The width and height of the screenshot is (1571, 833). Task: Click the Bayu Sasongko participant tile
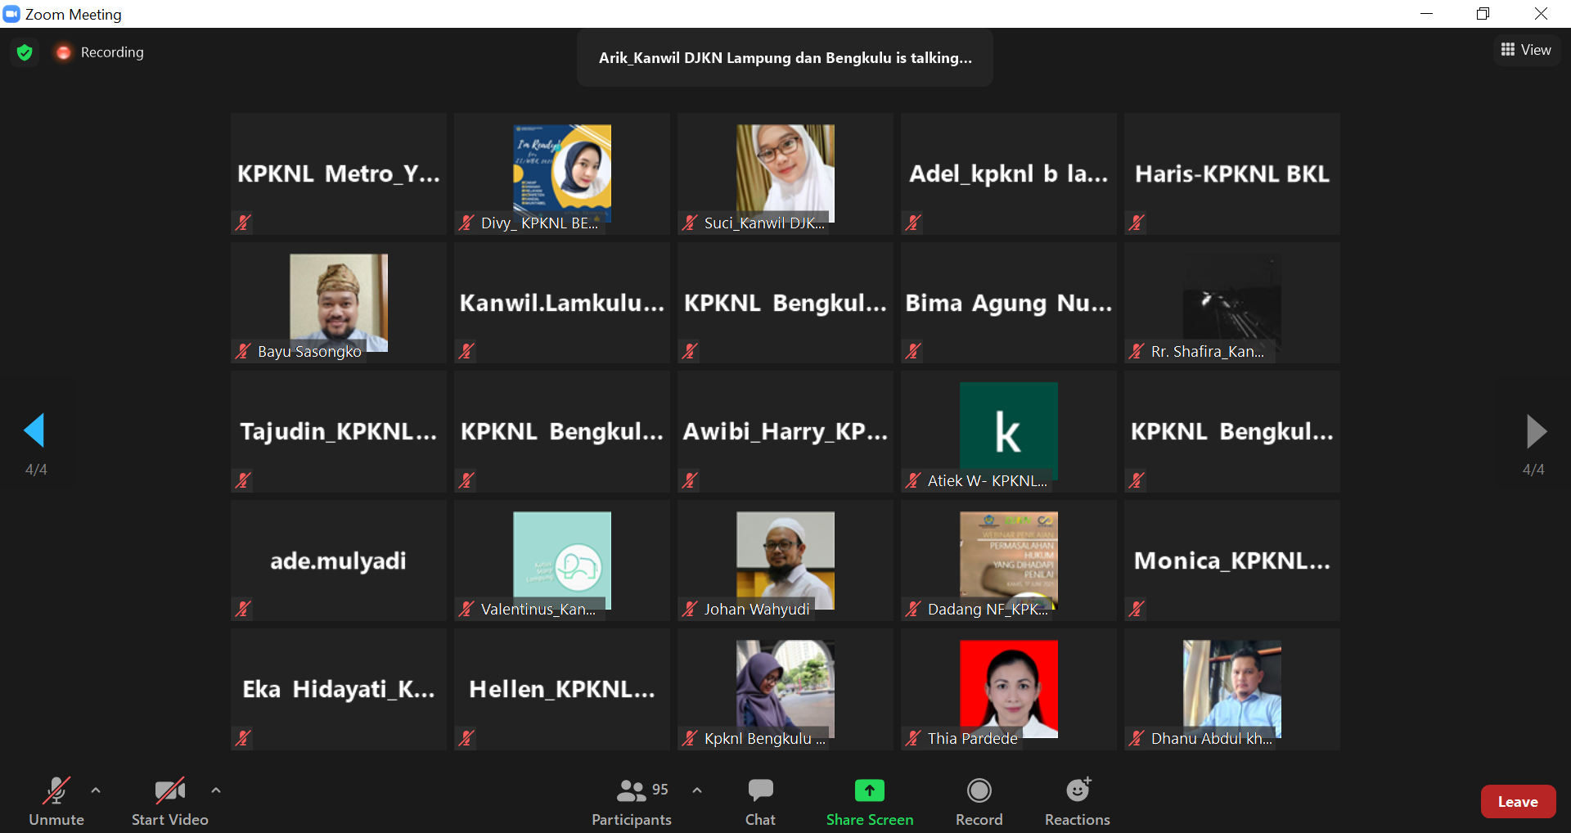tap(338, 303)
